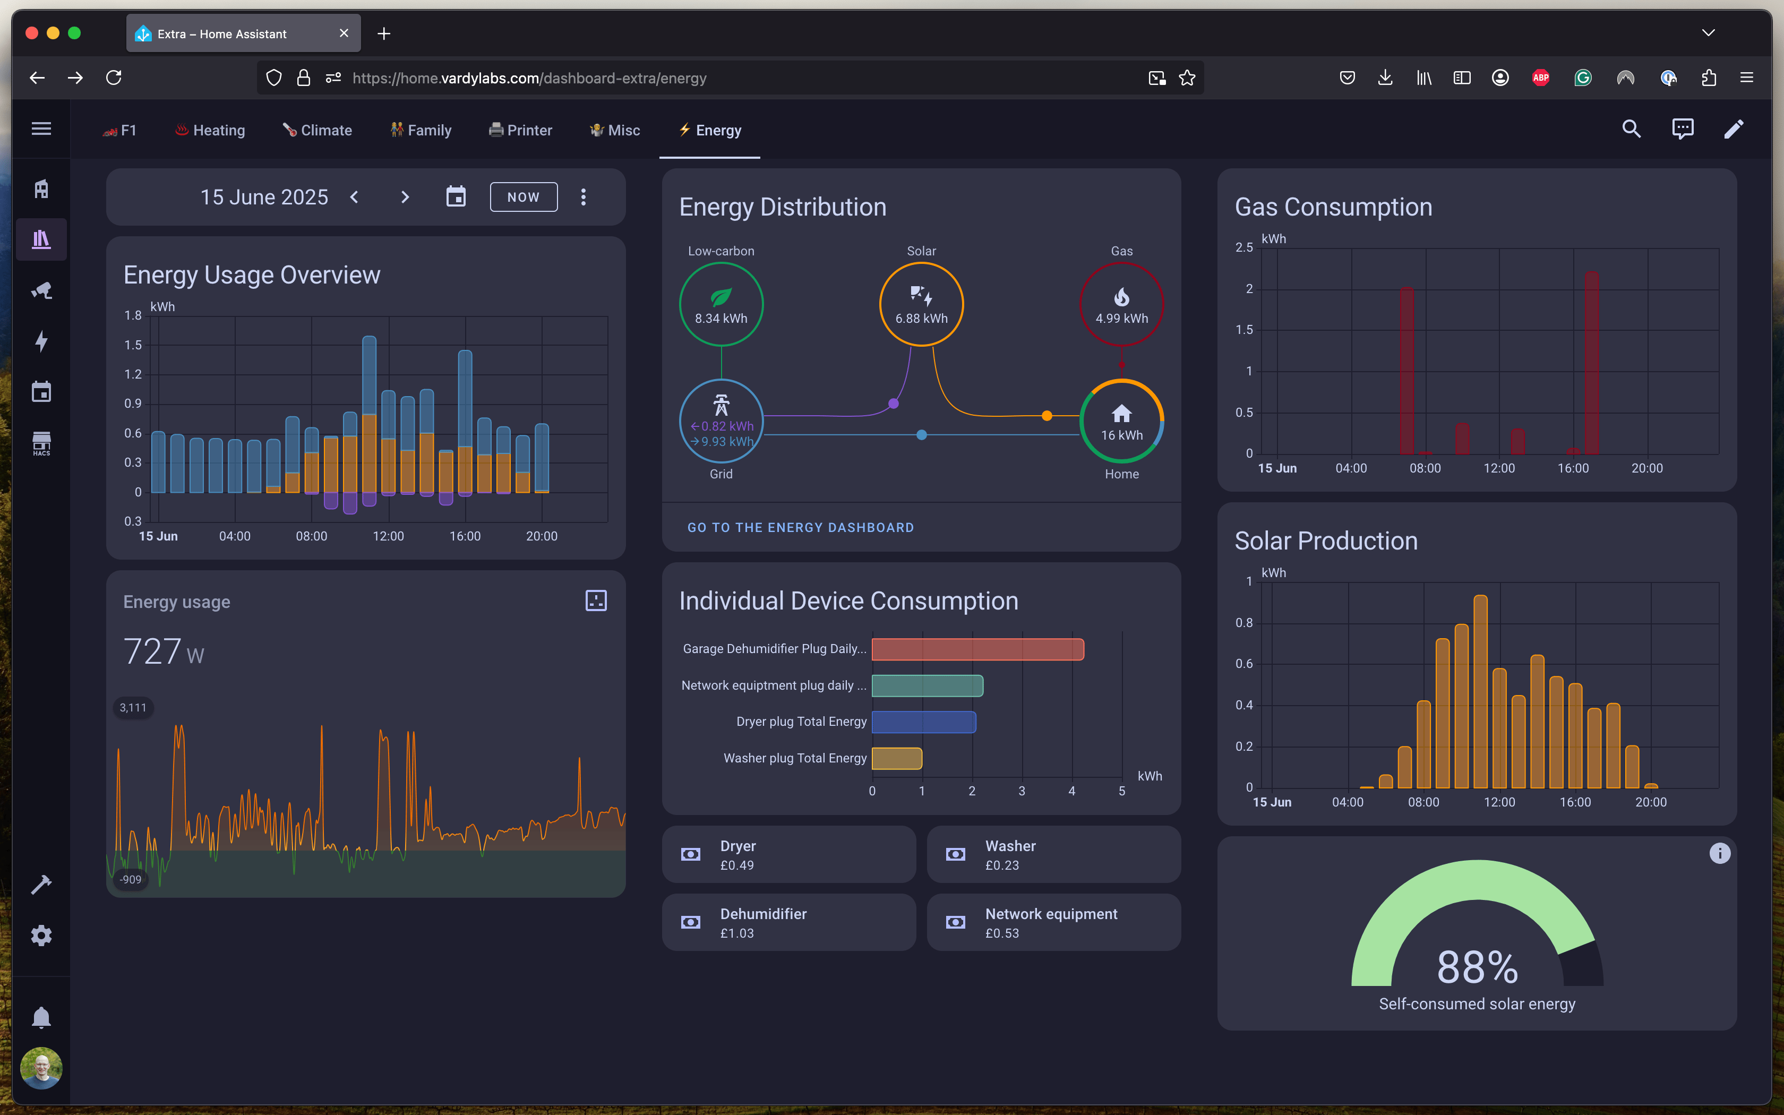Viewport: 1784px width, 1115px height.
Task: Expand the Firefox tab list chevron
Action: (1708, 33)
